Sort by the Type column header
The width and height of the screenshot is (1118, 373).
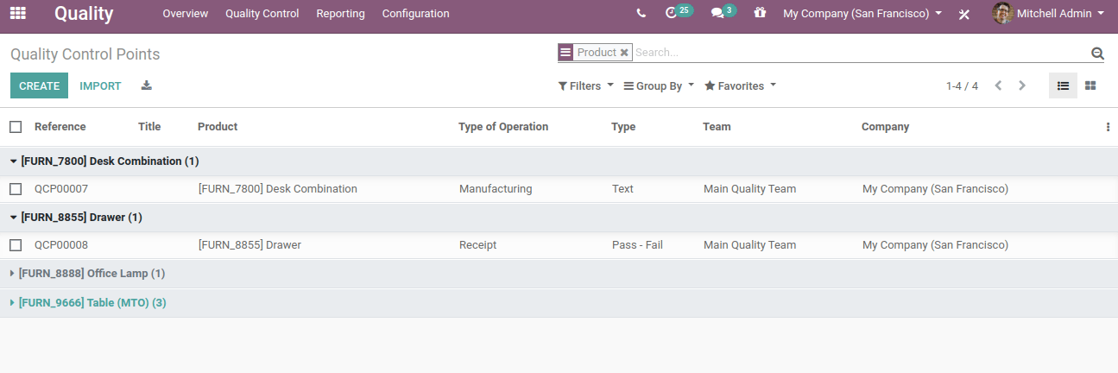point(623,127)
